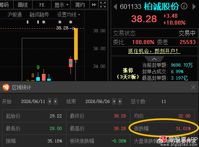Click the 最终价 value 38.28
Viewport: 199px width, 147px height.
tap(120, 116)
